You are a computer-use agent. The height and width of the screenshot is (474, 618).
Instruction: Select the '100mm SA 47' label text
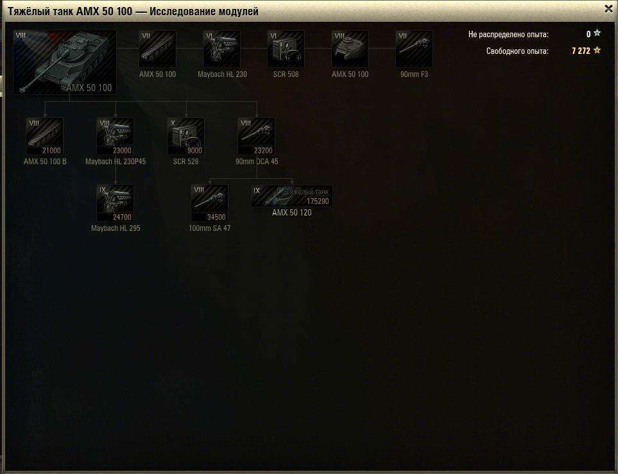coord(210,228)
